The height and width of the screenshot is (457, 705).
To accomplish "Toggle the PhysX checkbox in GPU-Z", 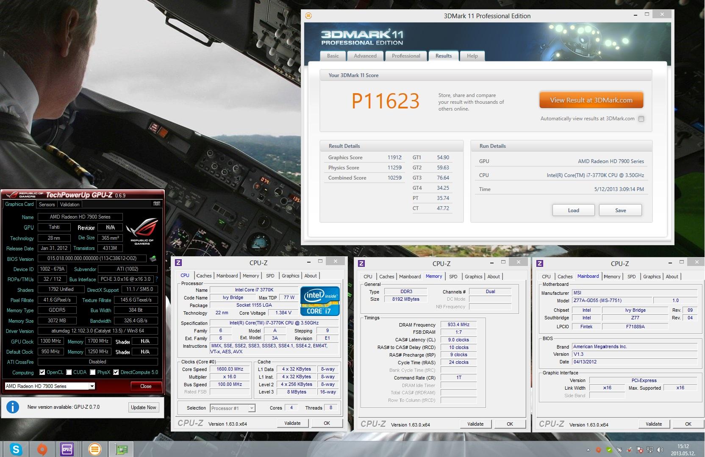I will tap(92, 372).
